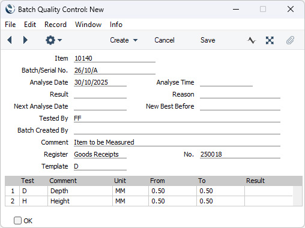This screenshot has width=305, height=228.
Task: Click the 'Unit' column header
Action: coord(120,181)
